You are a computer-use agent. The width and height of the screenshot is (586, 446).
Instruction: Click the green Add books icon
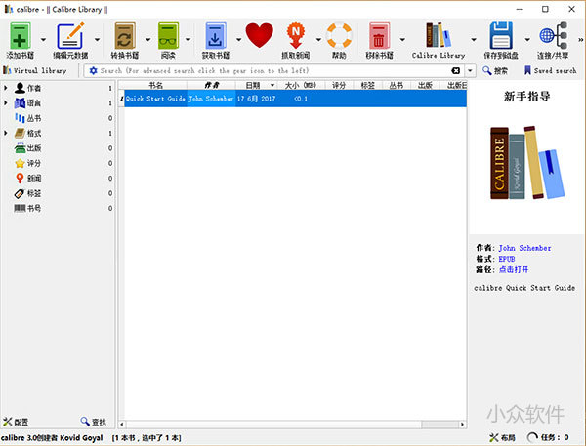point(19,35)
